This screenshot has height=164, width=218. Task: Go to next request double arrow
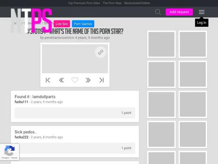coord(88,80)
